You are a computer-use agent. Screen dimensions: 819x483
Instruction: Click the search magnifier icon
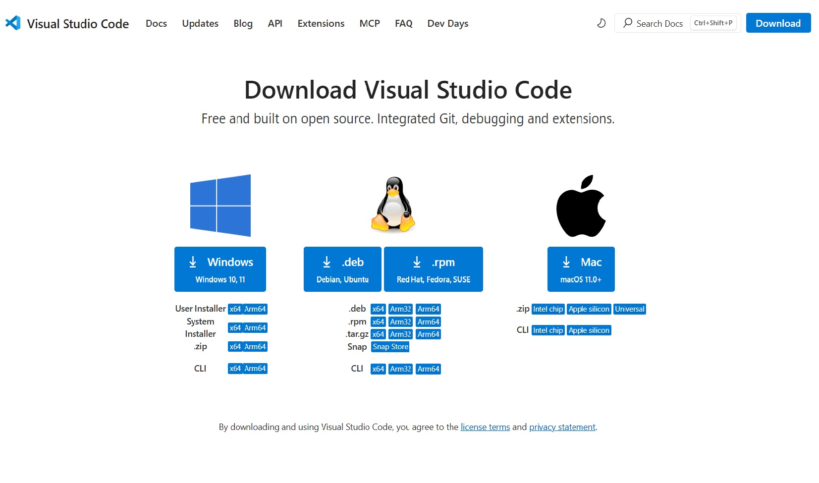[628, 23]
